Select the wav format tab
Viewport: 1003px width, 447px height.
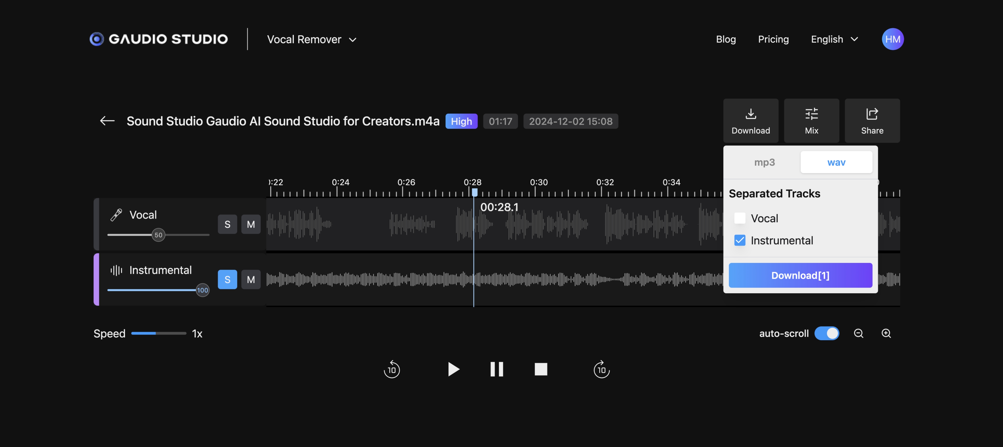click(836, 162)
